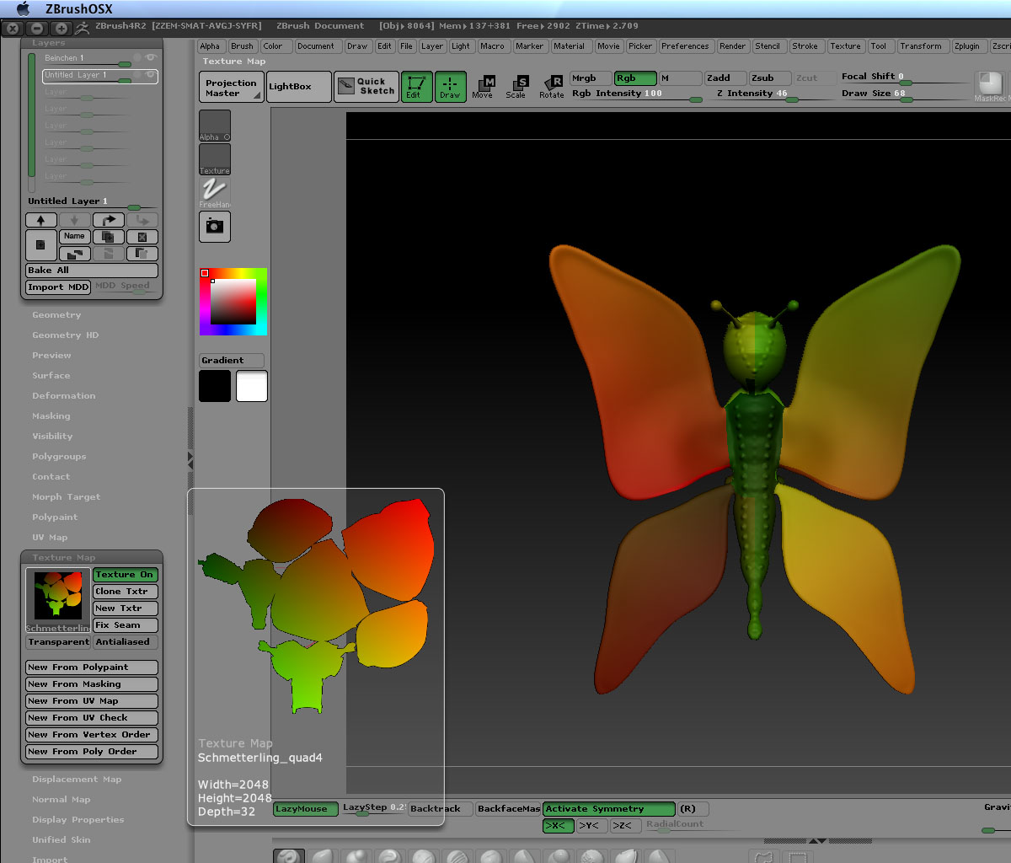Enable the >Y< symmetry axis
Image resolution: width=1011 pixels, height=863 pixels.
click(592, 826)
